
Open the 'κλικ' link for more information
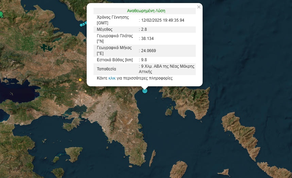[x=112, y=78]
